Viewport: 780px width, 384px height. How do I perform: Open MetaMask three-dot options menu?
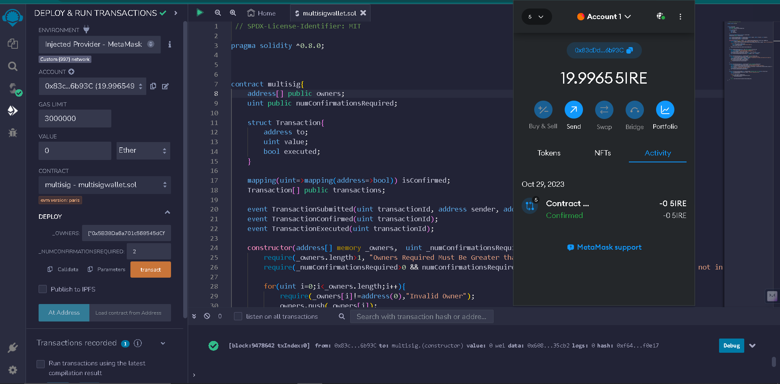pos(680,17)
